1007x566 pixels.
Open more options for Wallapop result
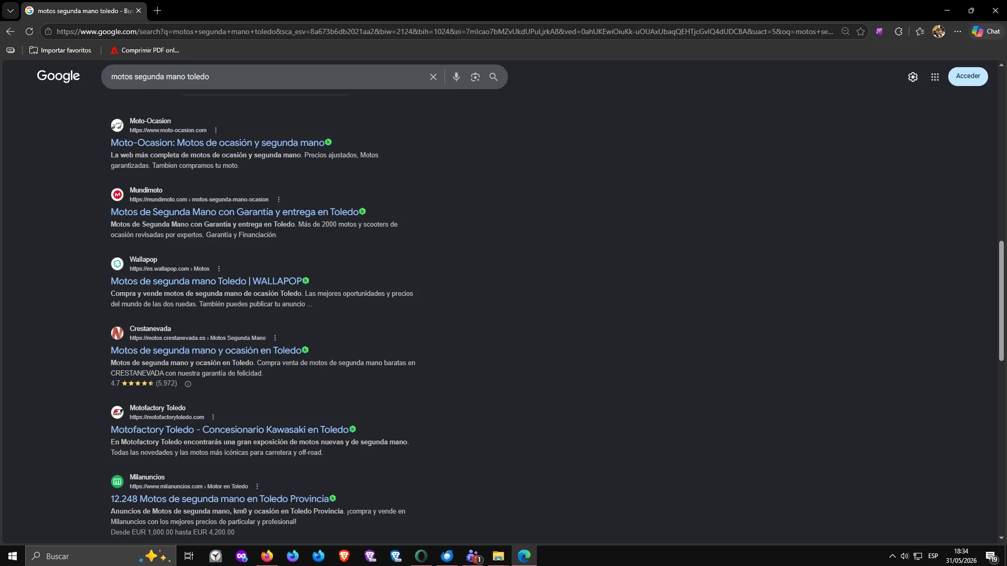219,269
